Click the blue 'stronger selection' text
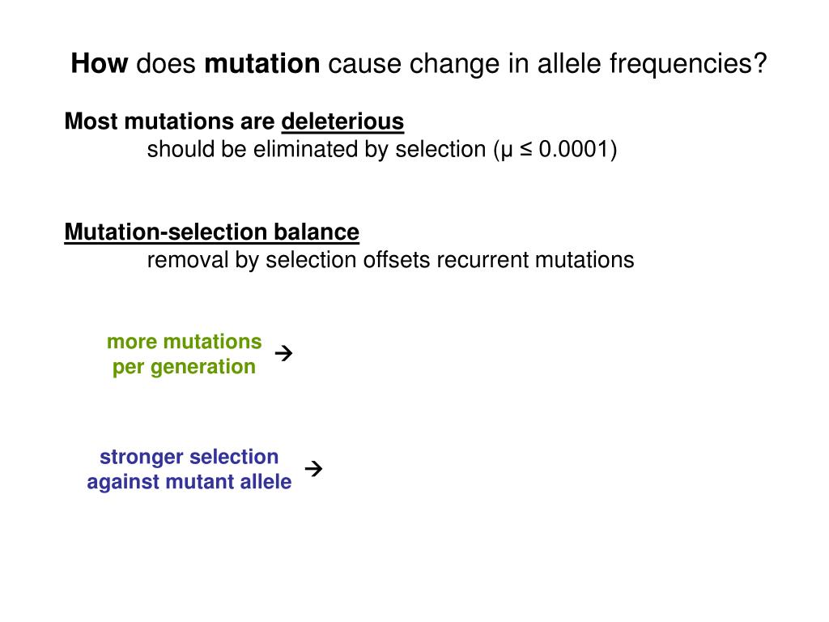The height and width of the screenshot is (622, 829). click(x=189, y=457)
